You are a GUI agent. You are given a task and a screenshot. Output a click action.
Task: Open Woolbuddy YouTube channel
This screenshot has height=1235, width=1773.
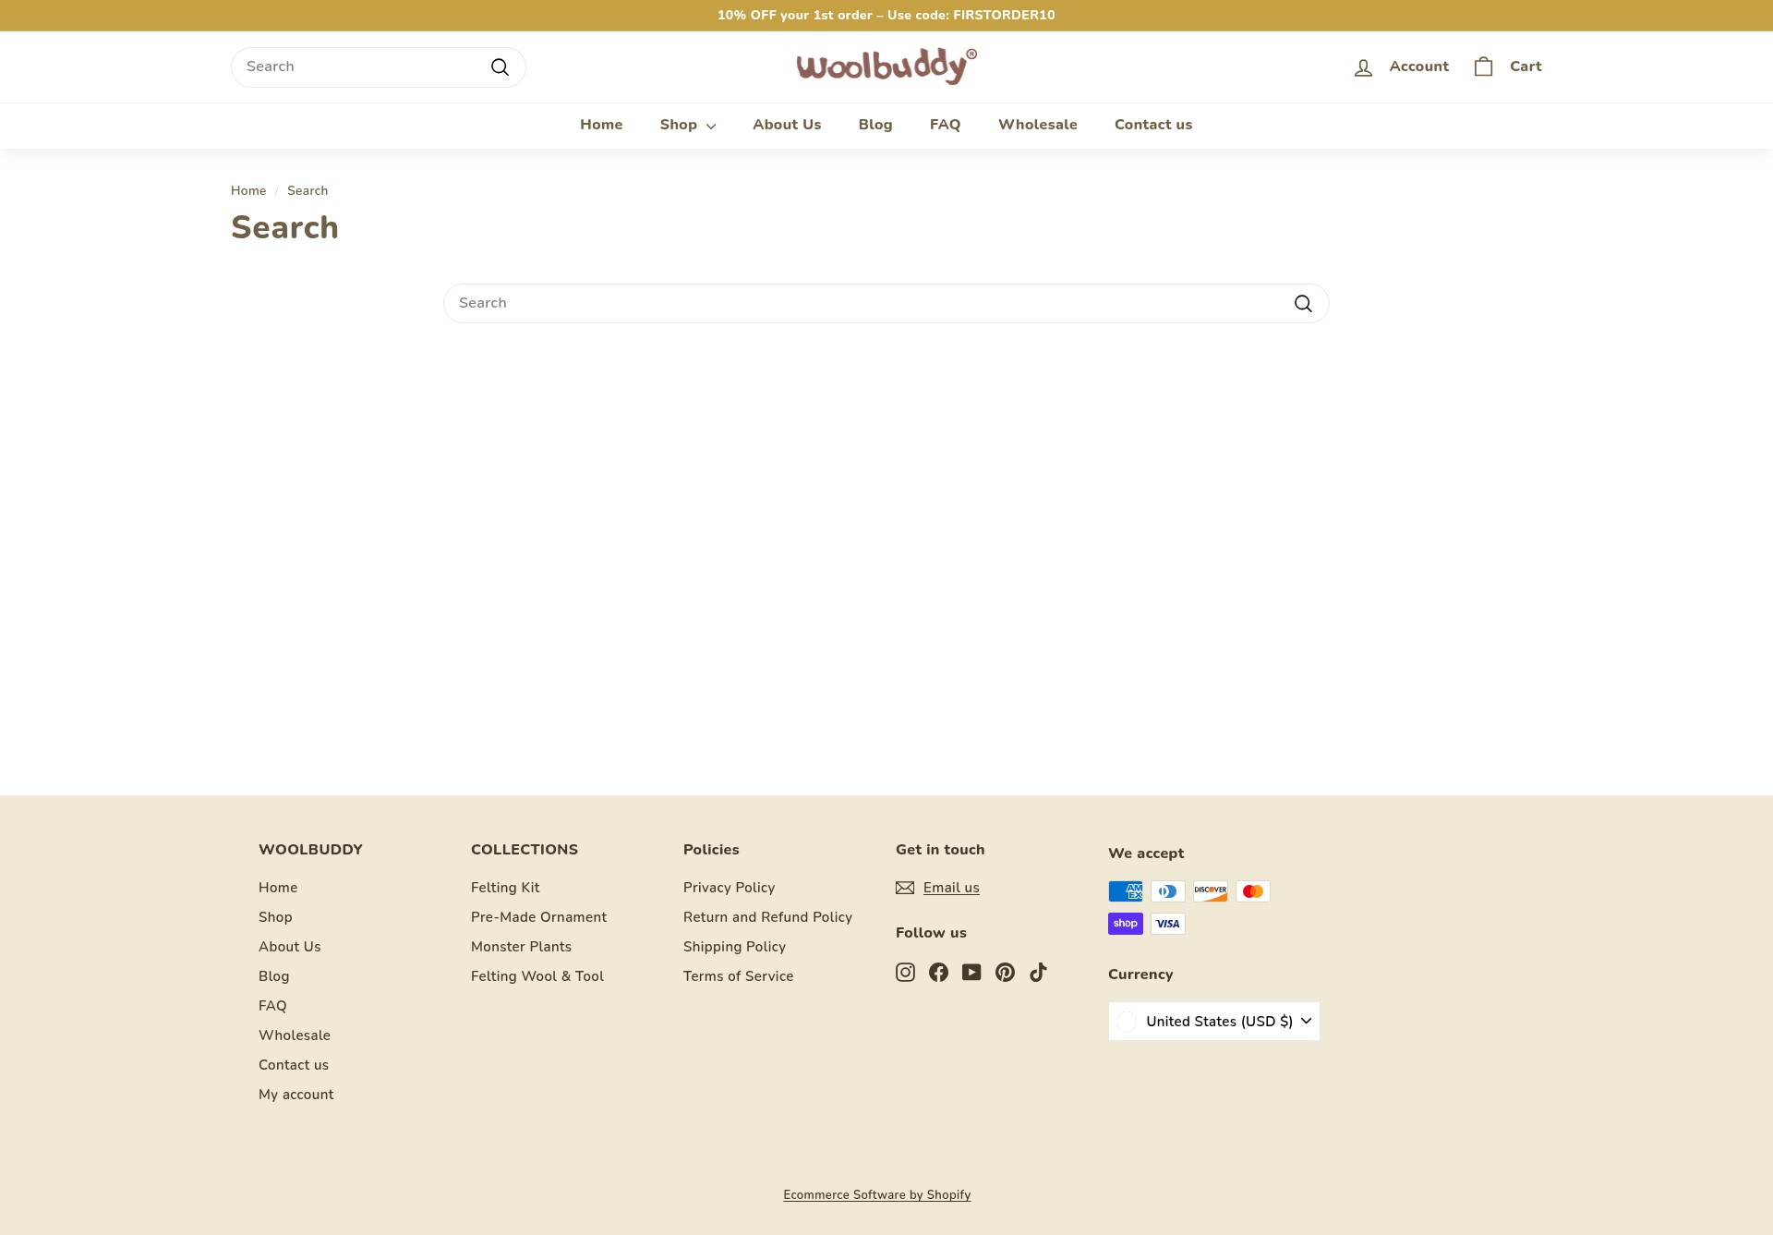[971, 972]
